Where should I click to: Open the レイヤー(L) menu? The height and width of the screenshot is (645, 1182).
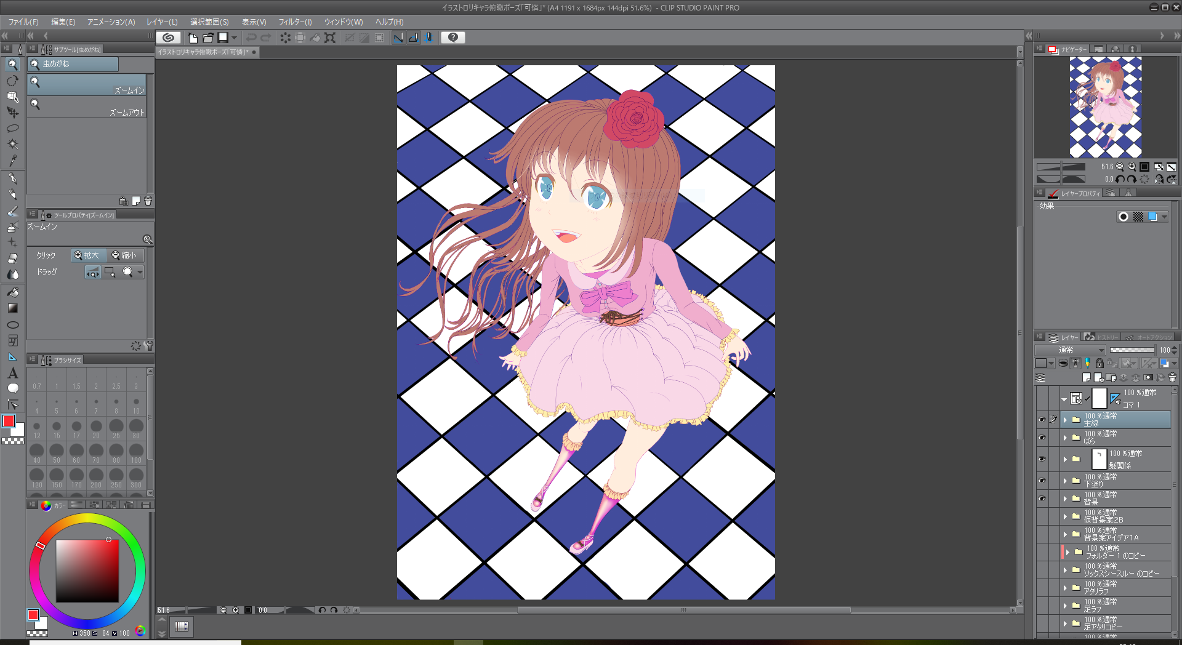click(162, 22)
